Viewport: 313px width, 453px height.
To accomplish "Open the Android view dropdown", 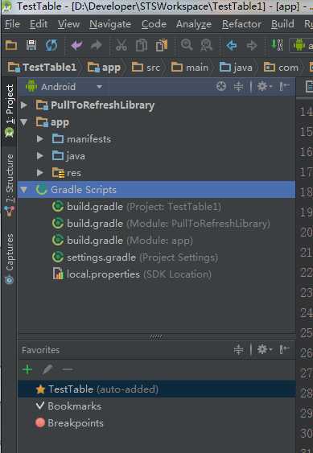I will 99,87.
